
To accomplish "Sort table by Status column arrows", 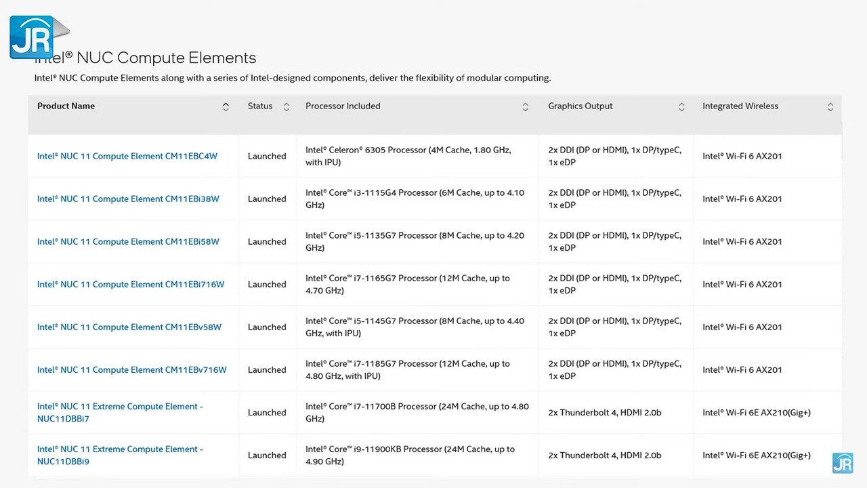I will pos(287,107).
